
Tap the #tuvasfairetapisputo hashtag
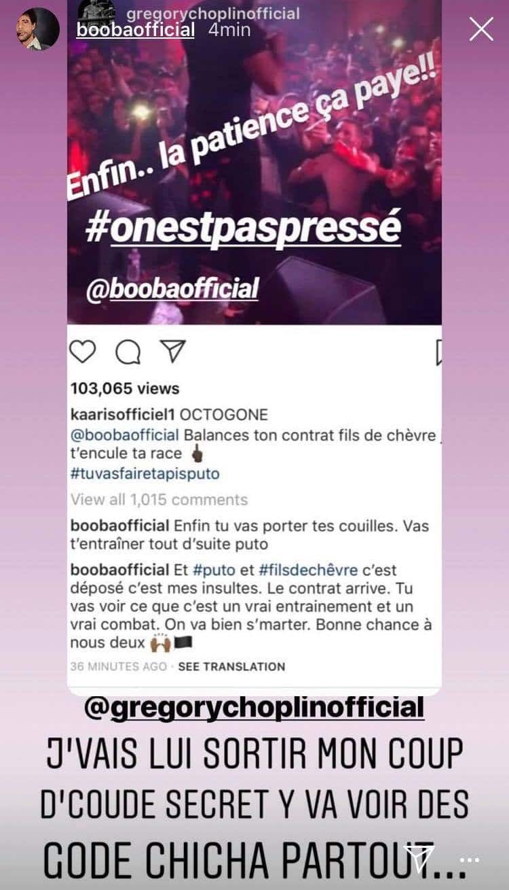click(x=145, y=473)
